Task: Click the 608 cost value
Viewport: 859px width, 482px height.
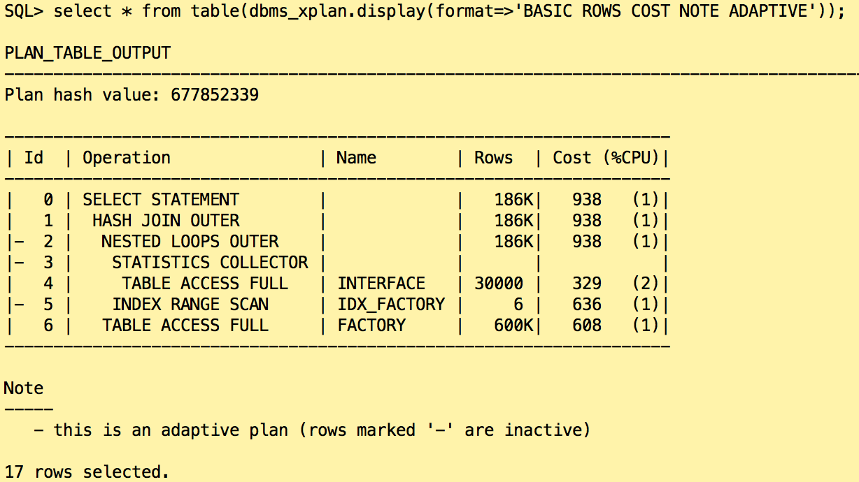Action: point(587,326)
